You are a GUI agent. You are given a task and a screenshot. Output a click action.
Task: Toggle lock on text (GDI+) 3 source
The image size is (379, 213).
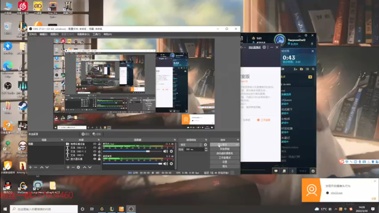pyautogui.click(x=99, y=148)
